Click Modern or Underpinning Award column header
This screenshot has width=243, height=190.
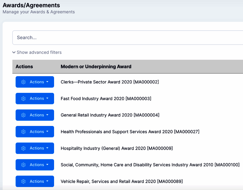point(96,66)
